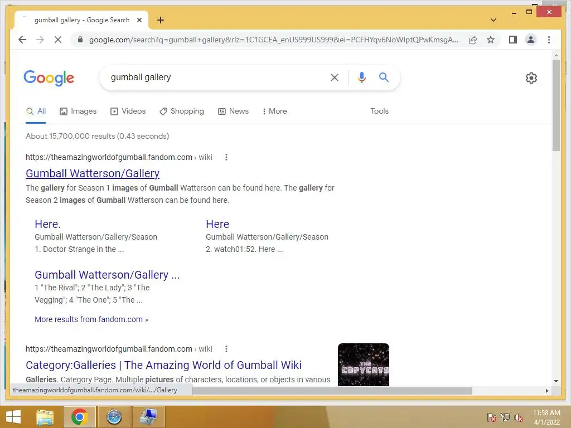Open the tab search chevron
This screenshot has width=571, height=428.
493,20
